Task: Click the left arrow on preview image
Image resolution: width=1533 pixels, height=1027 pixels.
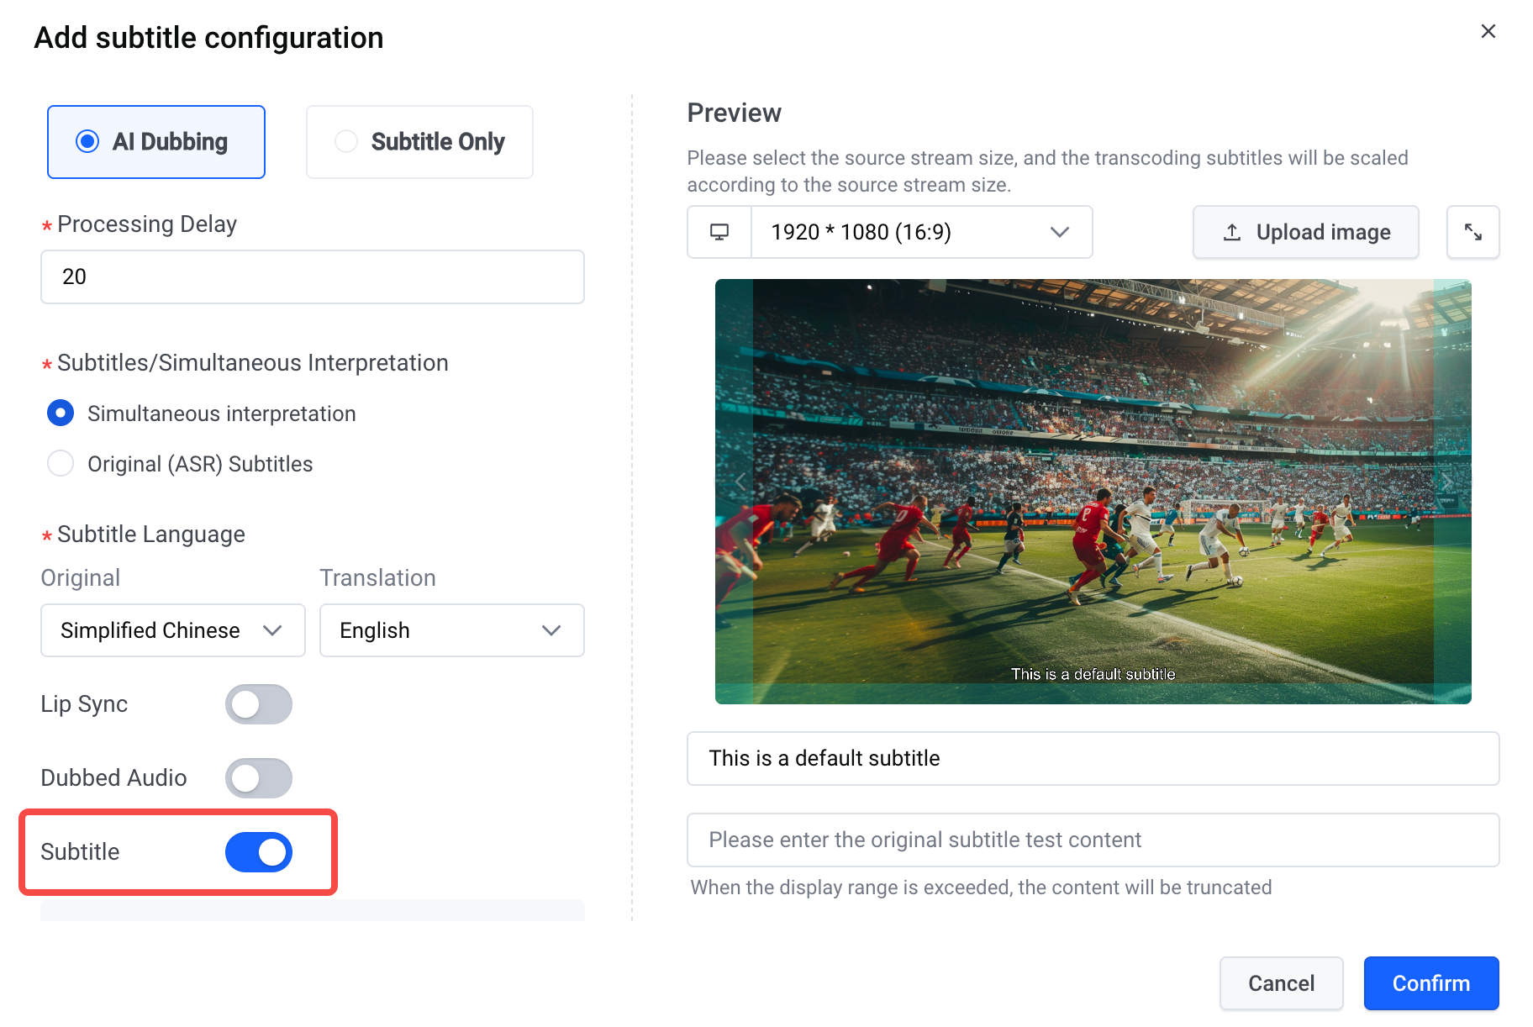Action: (740, 482)
